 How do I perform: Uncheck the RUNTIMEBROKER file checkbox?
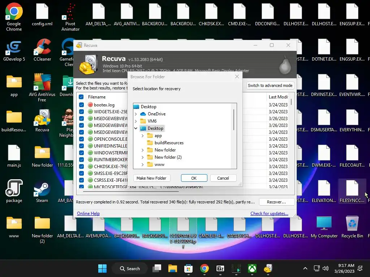[x=81, y=159]
